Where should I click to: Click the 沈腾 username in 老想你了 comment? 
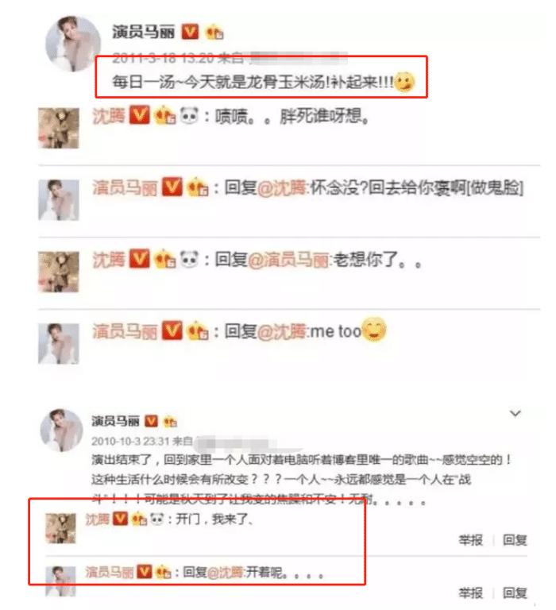pos(109,260)
